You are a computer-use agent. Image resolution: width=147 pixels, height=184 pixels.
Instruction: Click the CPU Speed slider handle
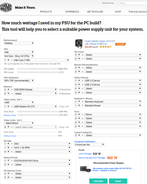(34, 69)
